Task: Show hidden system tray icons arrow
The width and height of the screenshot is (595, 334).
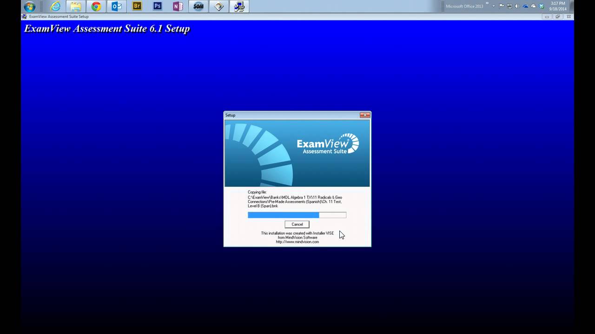Action: 494,6
